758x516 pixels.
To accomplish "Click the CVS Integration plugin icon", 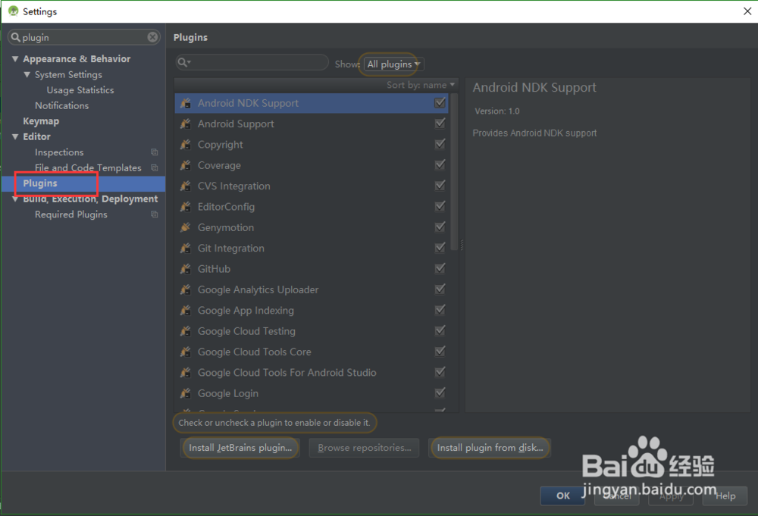I will pyautogui.click(x=186, y=186).
